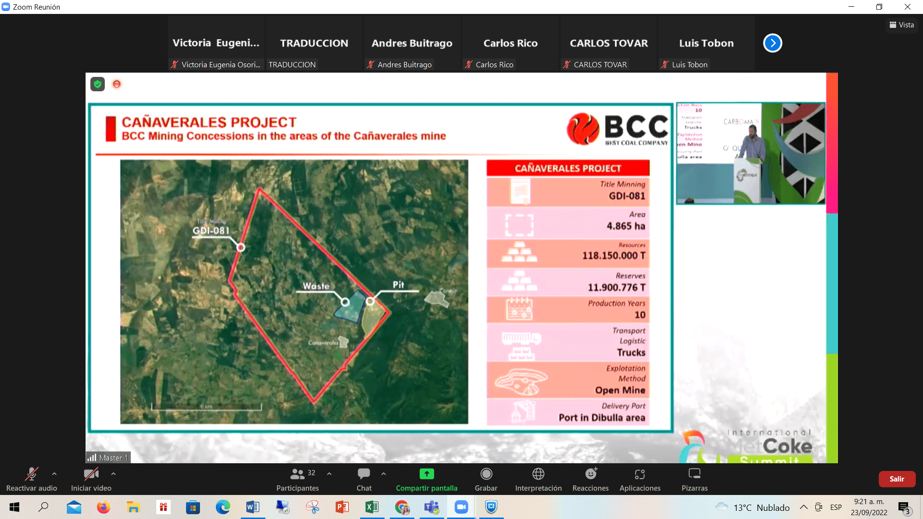The width and height of the screenshot is (923, 519).
Task: Switch to Microsoft Teams in taskbar
Action: 432,507
